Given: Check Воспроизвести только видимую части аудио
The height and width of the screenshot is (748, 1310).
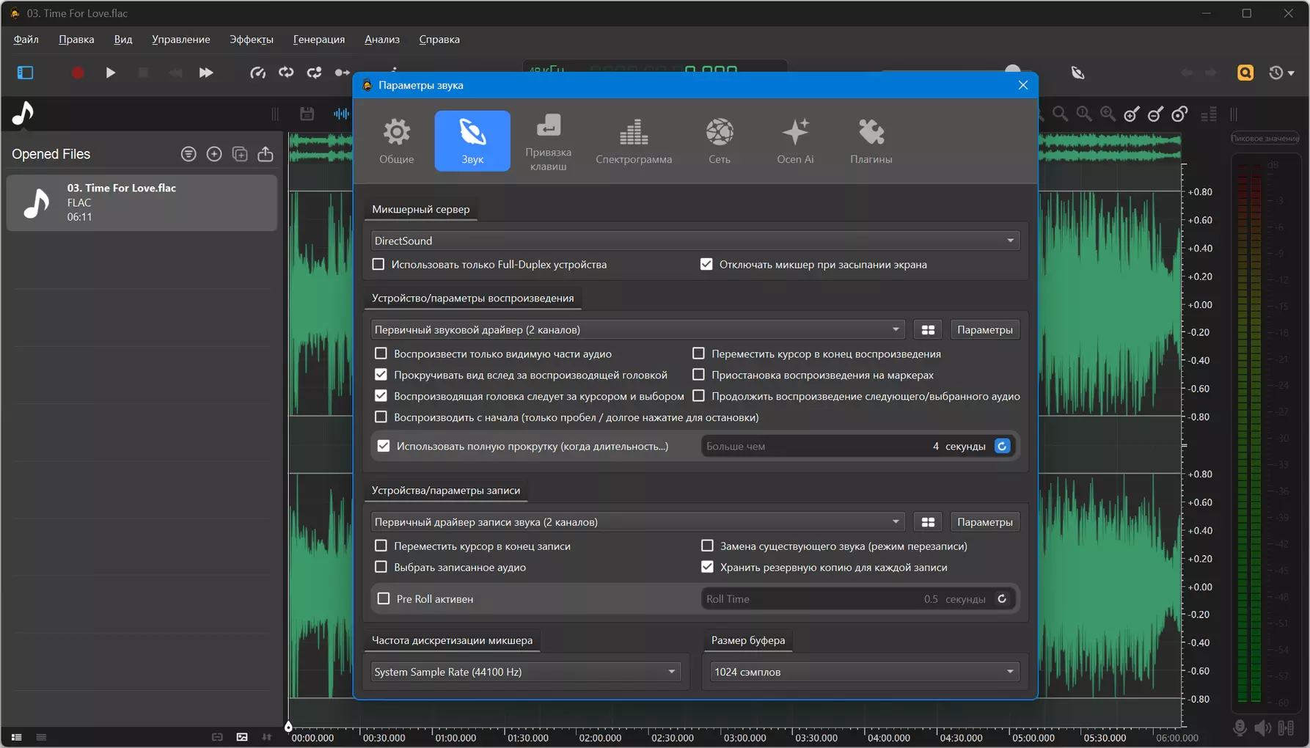Looking at the screenshot, I should coord(381,353).
